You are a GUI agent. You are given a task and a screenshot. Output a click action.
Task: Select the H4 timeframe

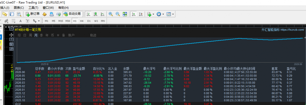tap(82, 21)
